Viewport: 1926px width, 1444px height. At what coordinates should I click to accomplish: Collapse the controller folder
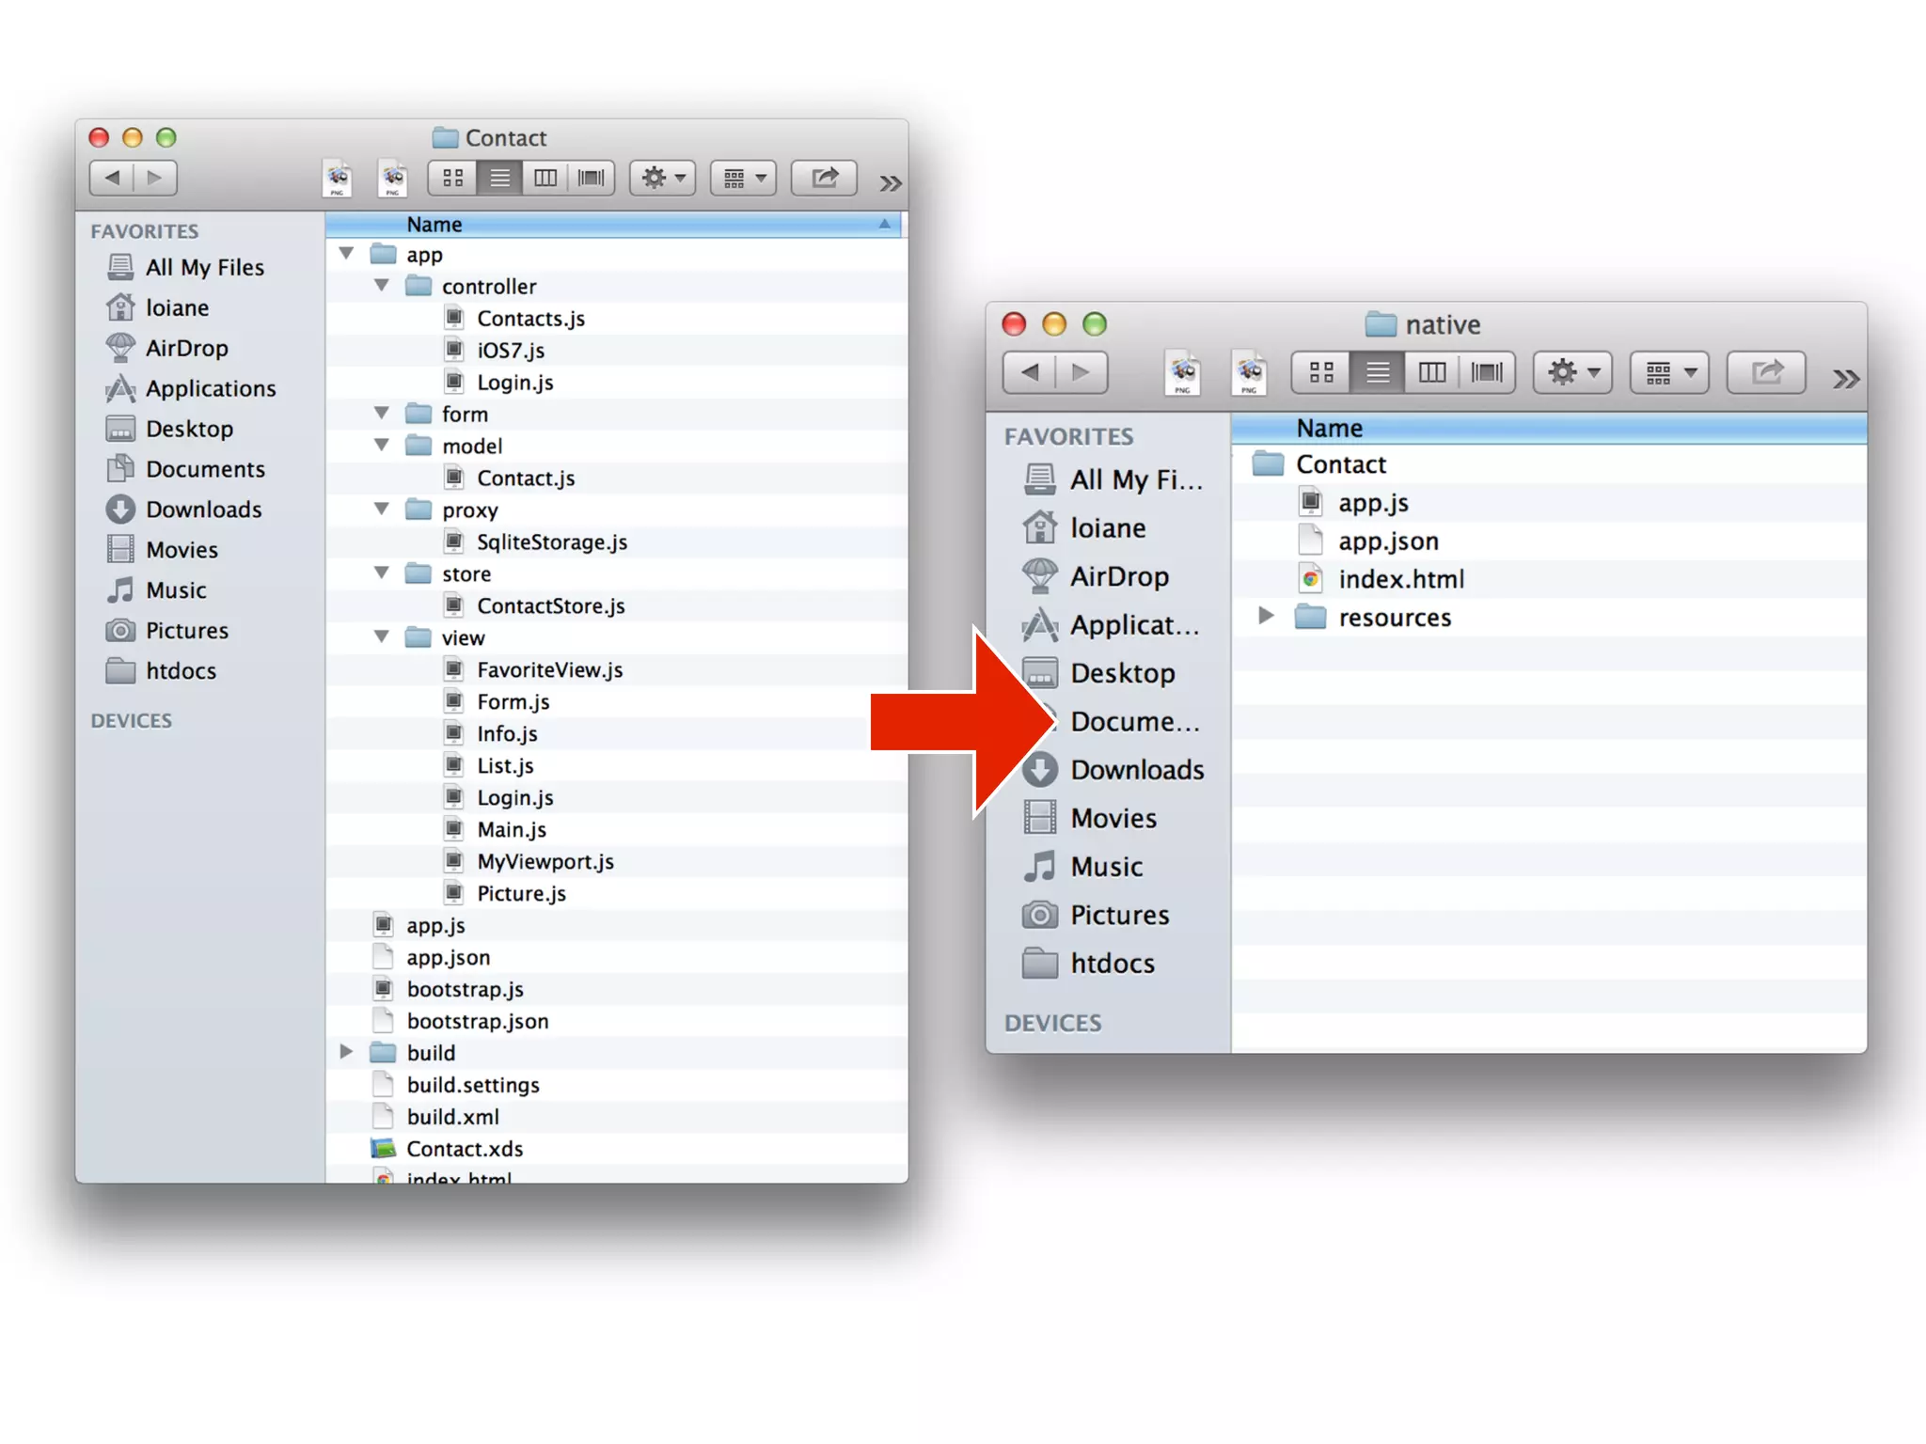coord(382,285)
